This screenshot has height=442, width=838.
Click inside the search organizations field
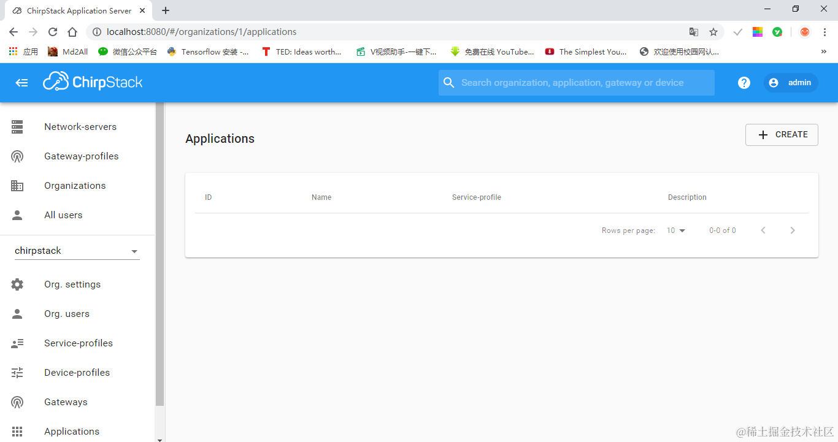(577, 82)
